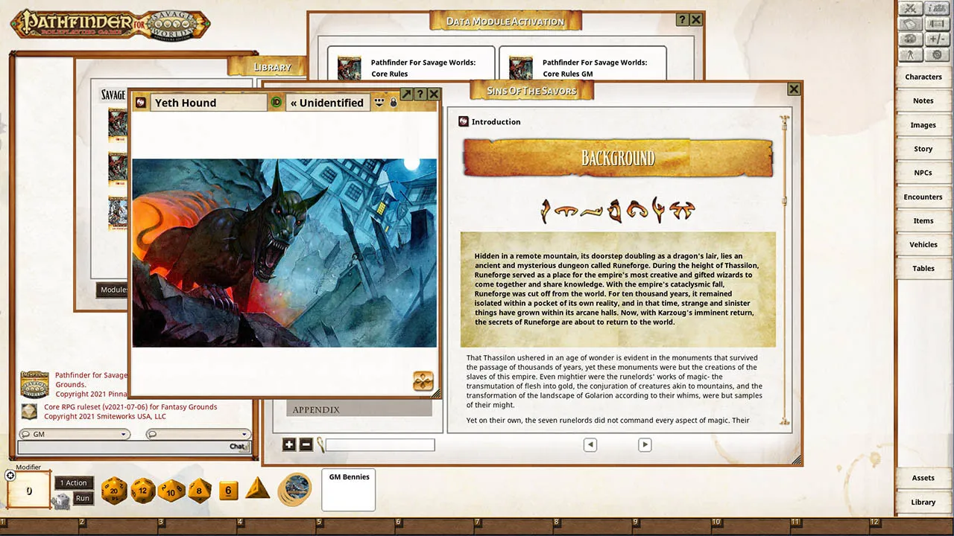
Task: Go to next page arrow
Action: [645, 444]
